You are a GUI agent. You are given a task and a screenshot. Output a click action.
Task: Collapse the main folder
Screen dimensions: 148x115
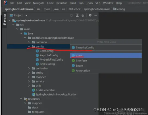point(17,29)
